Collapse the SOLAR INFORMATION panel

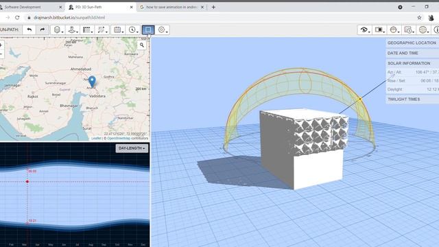(x=412, y=63)
